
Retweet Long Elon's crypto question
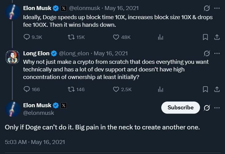coord(71,89)
